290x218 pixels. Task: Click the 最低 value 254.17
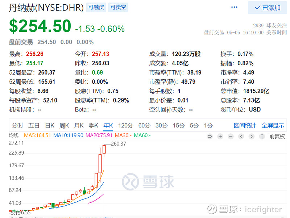coord(35,63)
